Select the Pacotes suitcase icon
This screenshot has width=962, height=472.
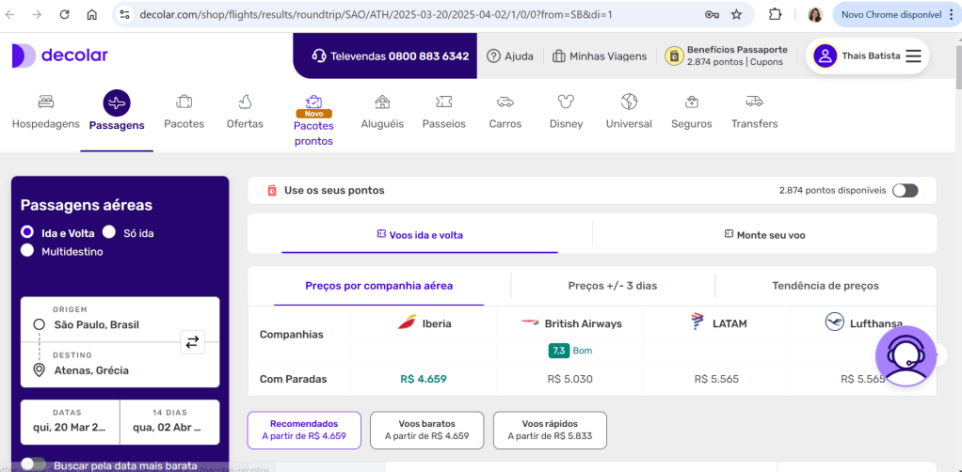(x=184, y=102)
